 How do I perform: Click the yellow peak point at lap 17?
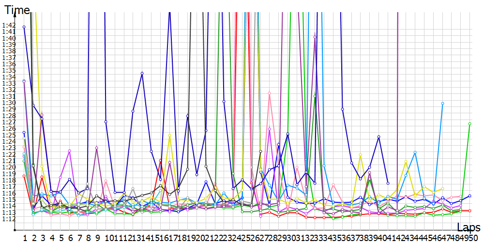[x=169, y=135]
